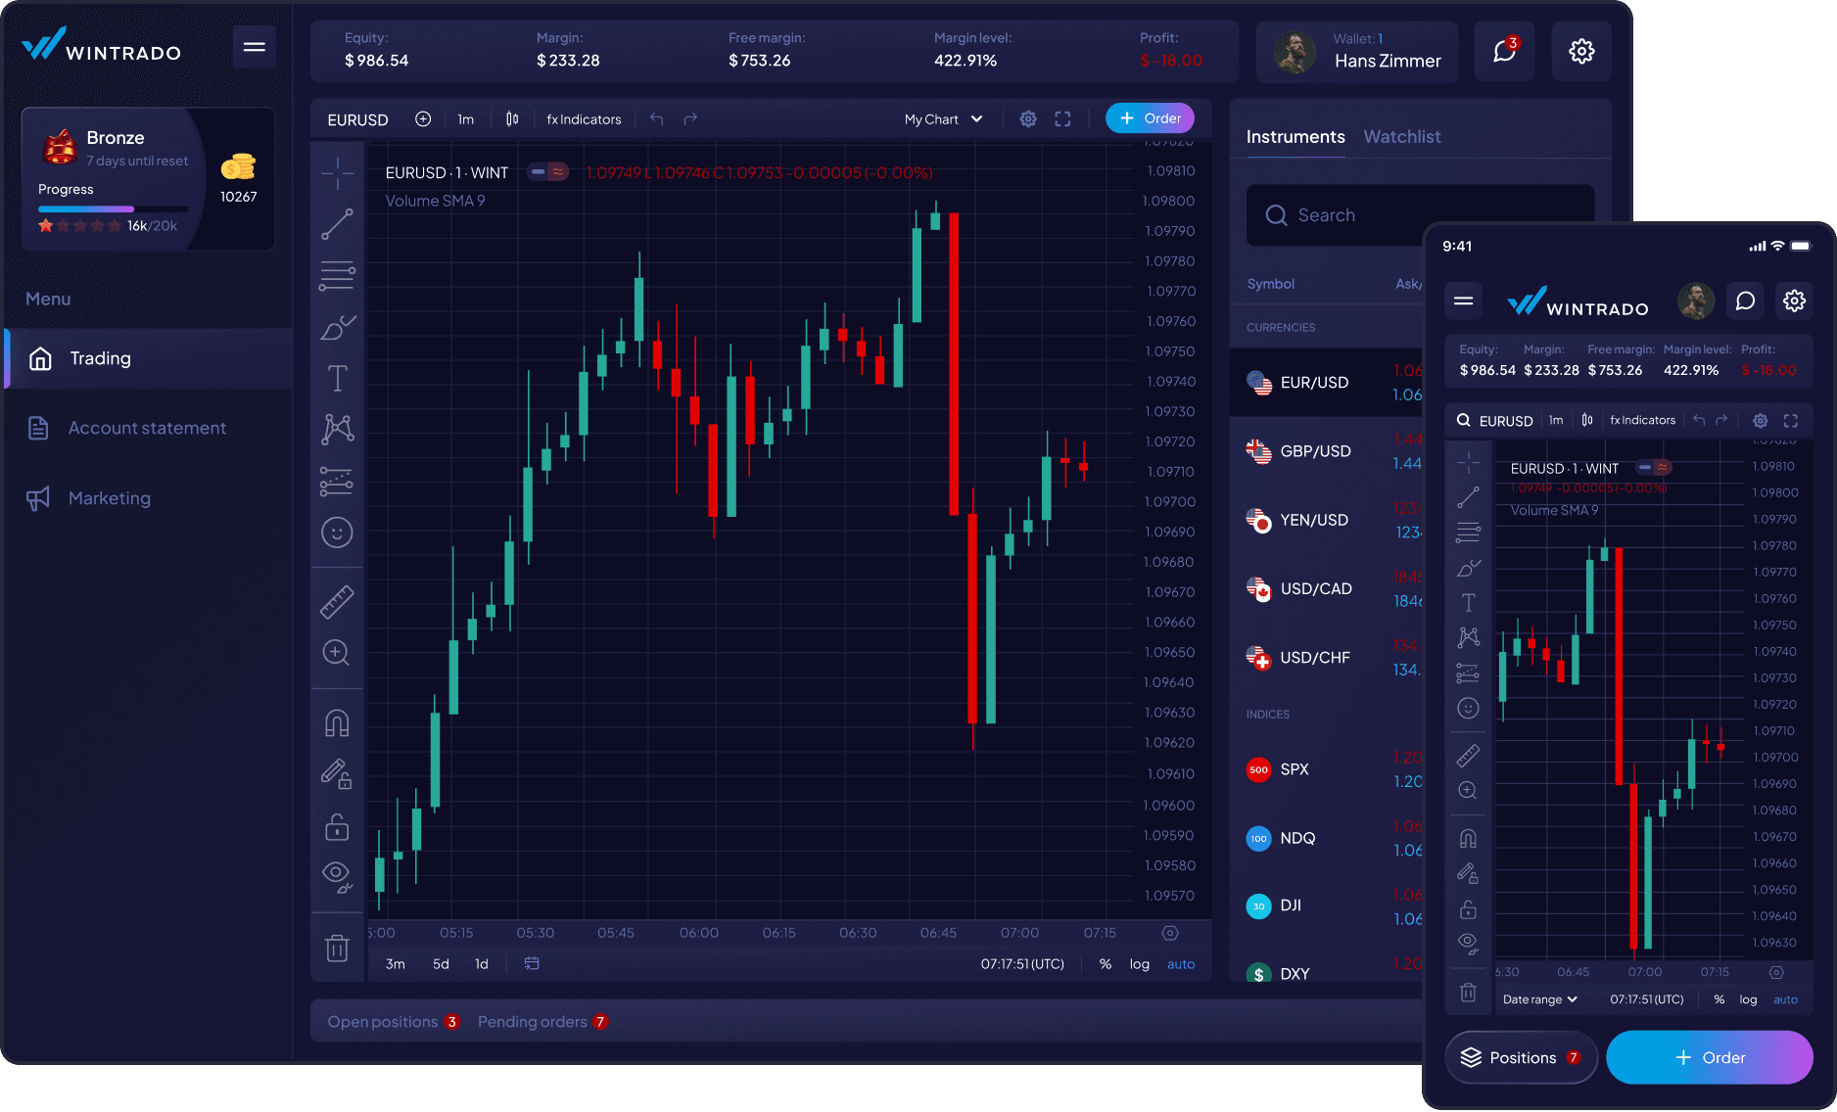
Task: Open desktop header settings gear
Action: coord(1581,51)
